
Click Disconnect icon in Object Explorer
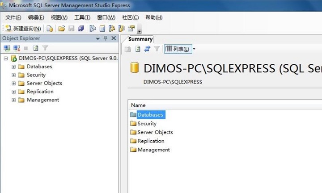point(17,48)
